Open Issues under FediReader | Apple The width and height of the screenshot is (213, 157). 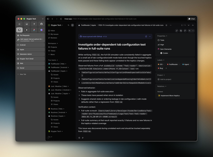(x=55, y=75)
